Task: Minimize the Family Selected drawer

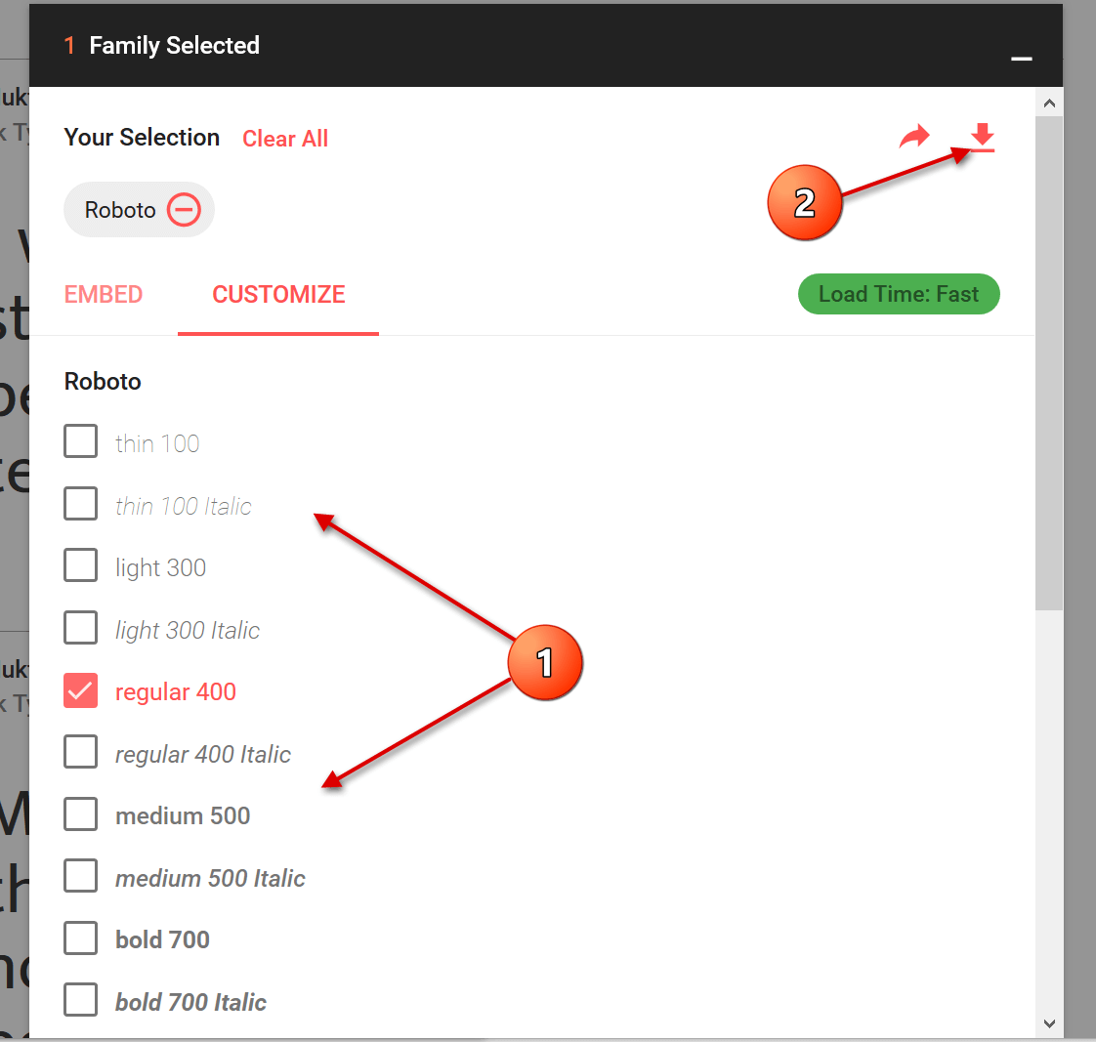Action: 1021,59
